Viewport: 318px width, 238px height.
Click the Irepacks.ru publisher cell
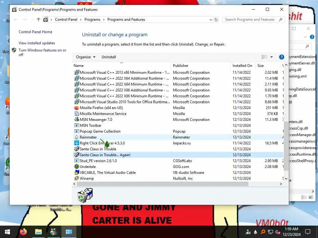pyautogui.click(x=182, y=143)
